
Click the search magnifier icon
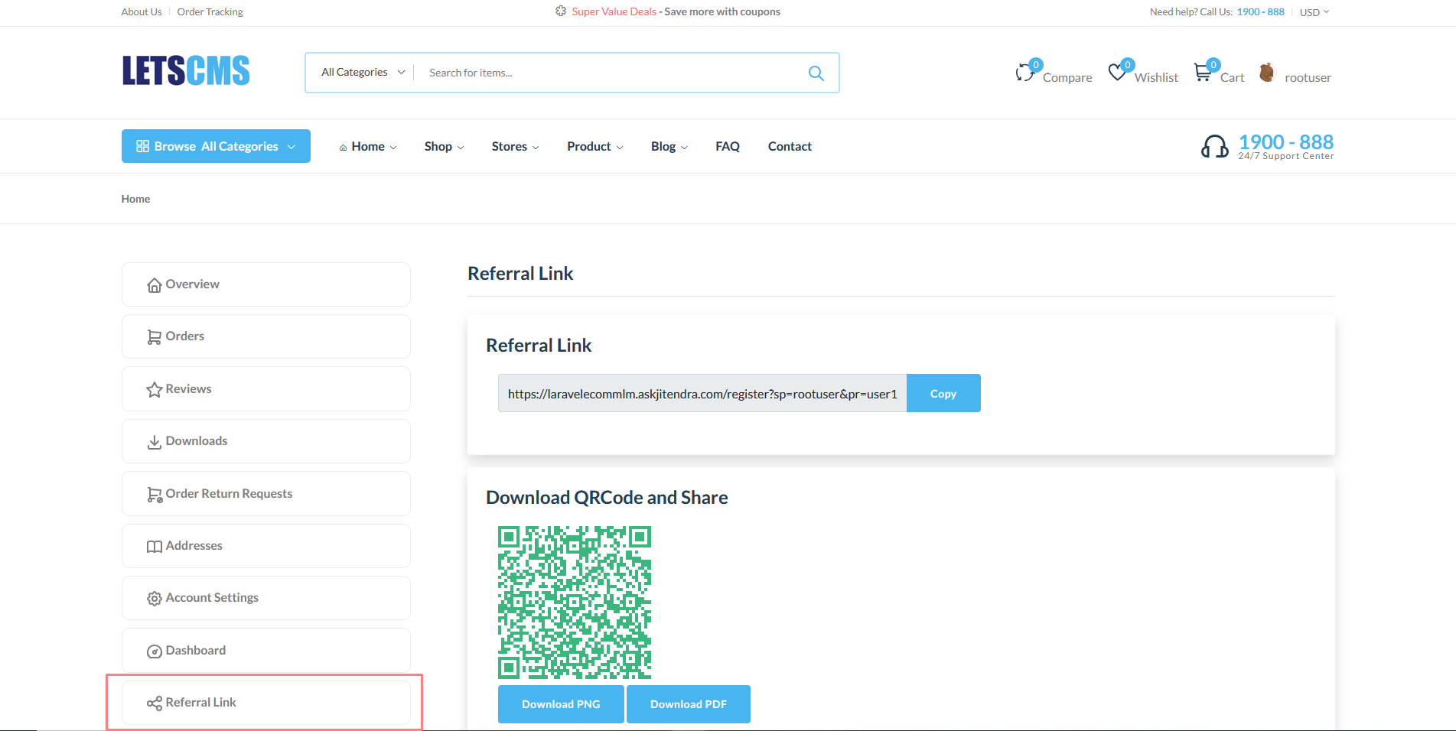(816, 73)
